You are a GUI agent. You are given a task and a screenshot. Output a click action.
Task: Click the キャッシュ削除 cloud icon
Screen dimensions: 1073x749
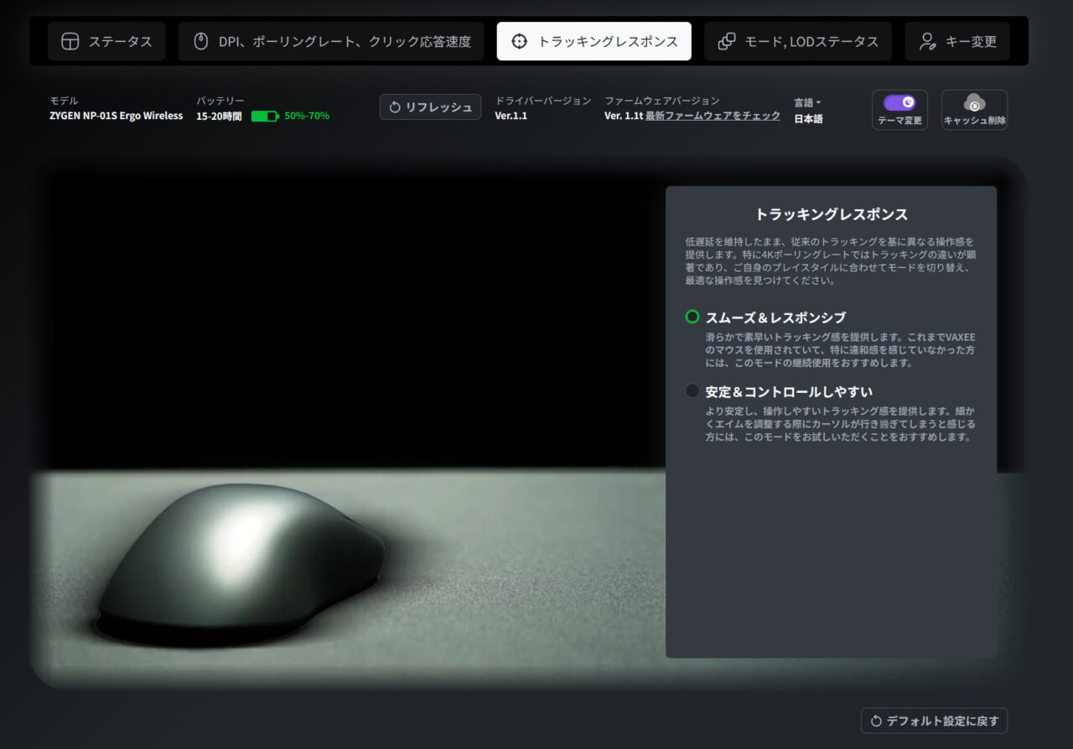pyautogui.click(x=974, y=102)
